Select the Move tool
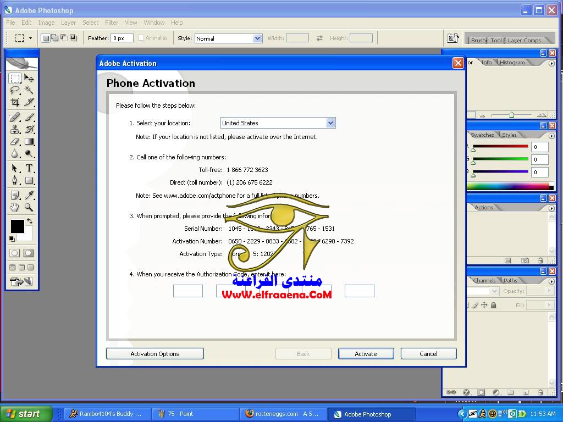 [x=29, y=78]
